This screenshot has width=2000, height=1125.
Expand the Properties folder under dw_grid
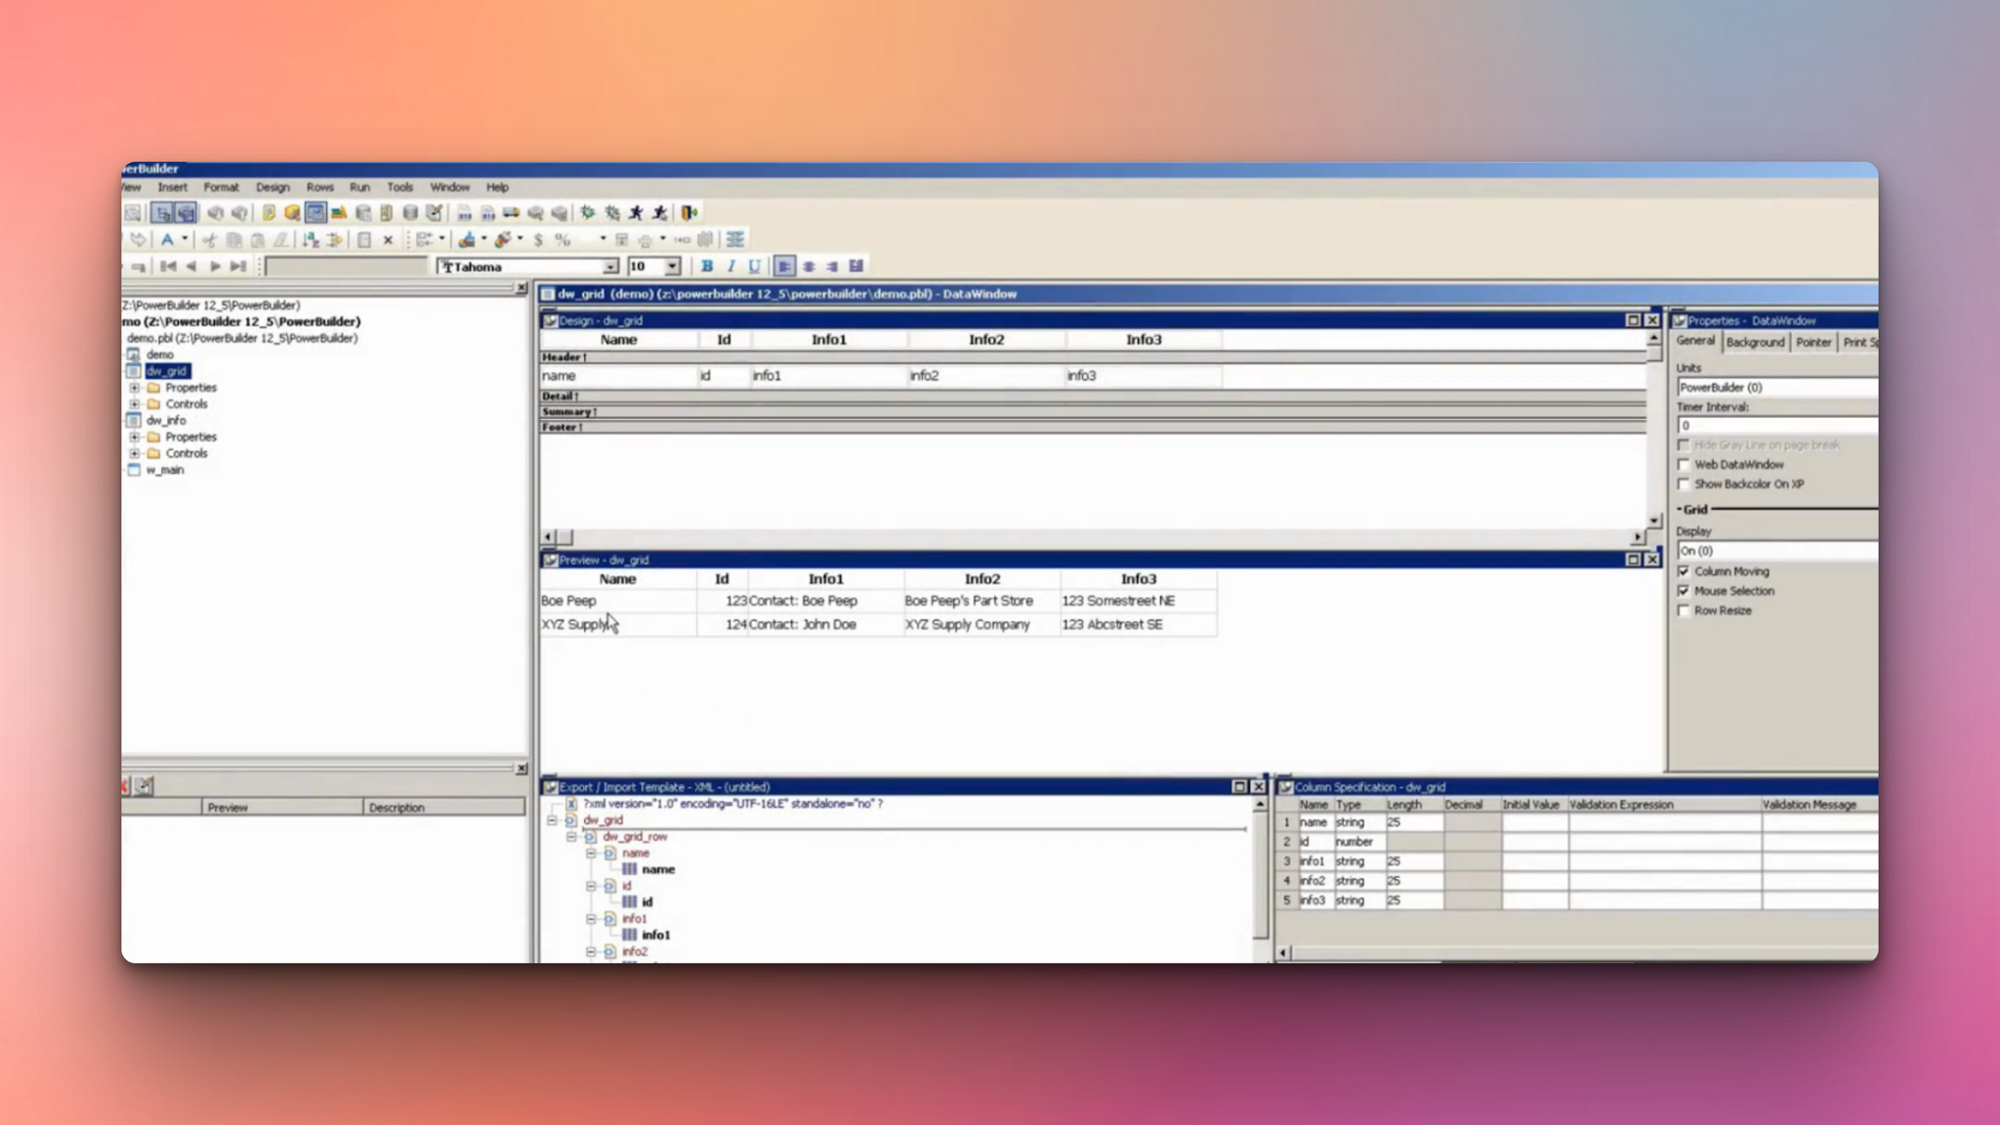tap(135, 388)
